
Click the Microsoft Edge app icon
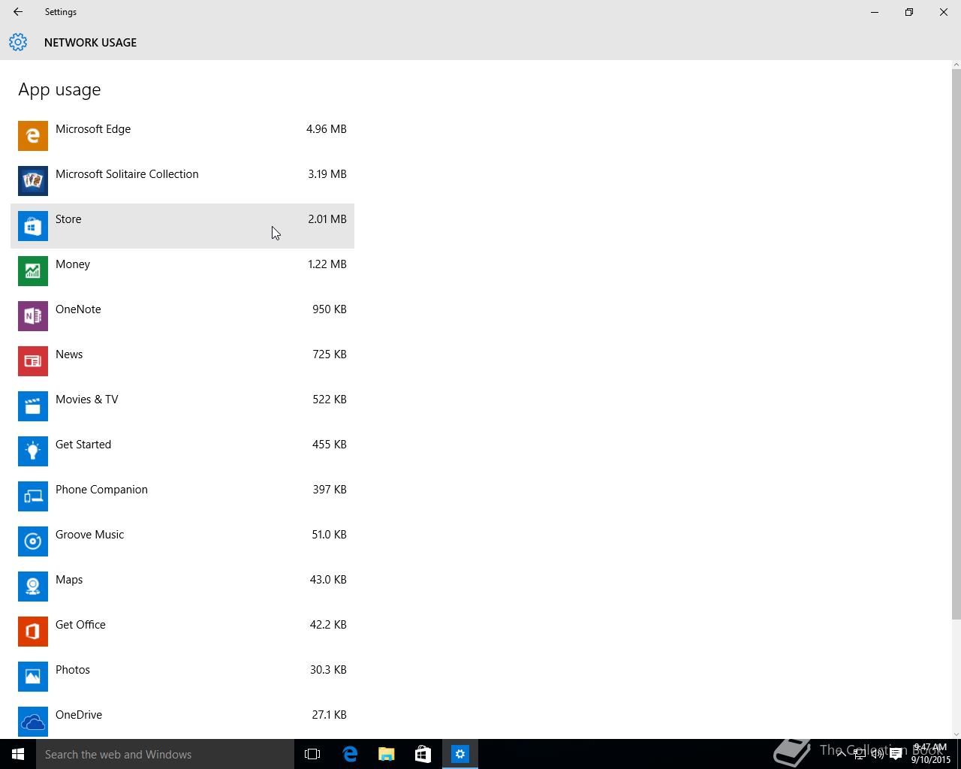point(33,136)
